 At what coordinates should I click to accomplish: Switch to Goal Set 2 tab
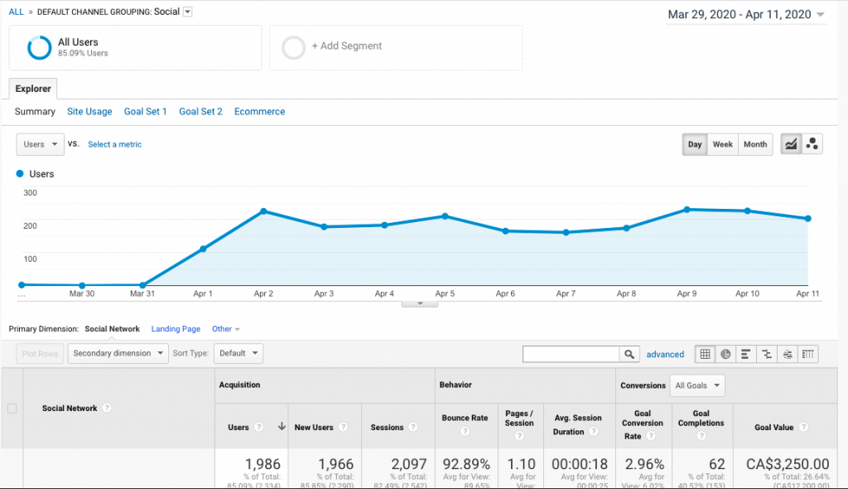point(200,112)
